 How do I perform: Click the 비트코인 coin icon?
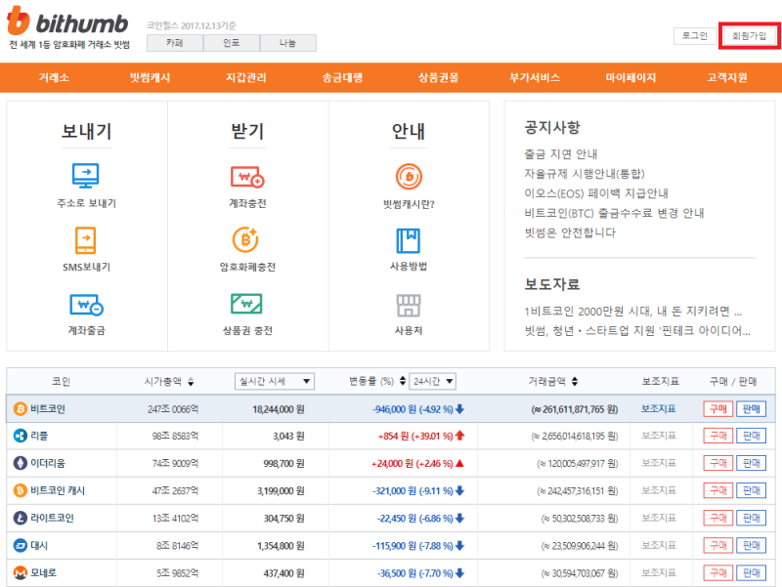pos(20,409)
